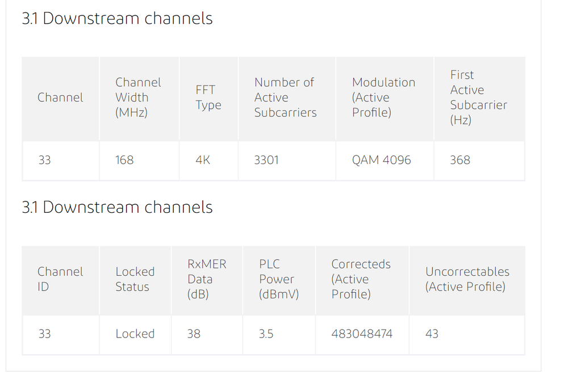This screenshot has height=379, width=568.
Task: Click the 3.5 PLC power value
Action: [266, 334]
